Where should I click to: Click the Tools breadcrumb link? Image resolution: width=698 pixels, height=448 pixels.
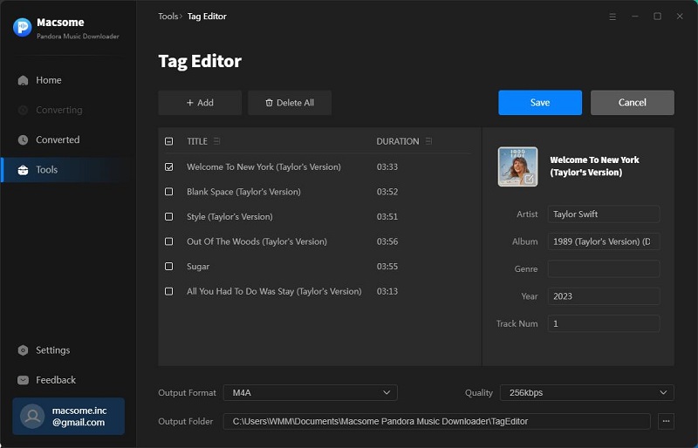coord(168,17)
